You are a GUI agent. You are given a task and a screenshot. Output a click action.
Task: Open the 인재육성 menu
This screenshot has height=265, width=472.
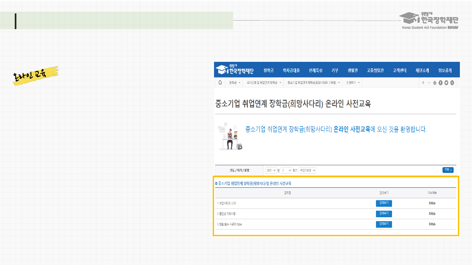pos(316,70)
